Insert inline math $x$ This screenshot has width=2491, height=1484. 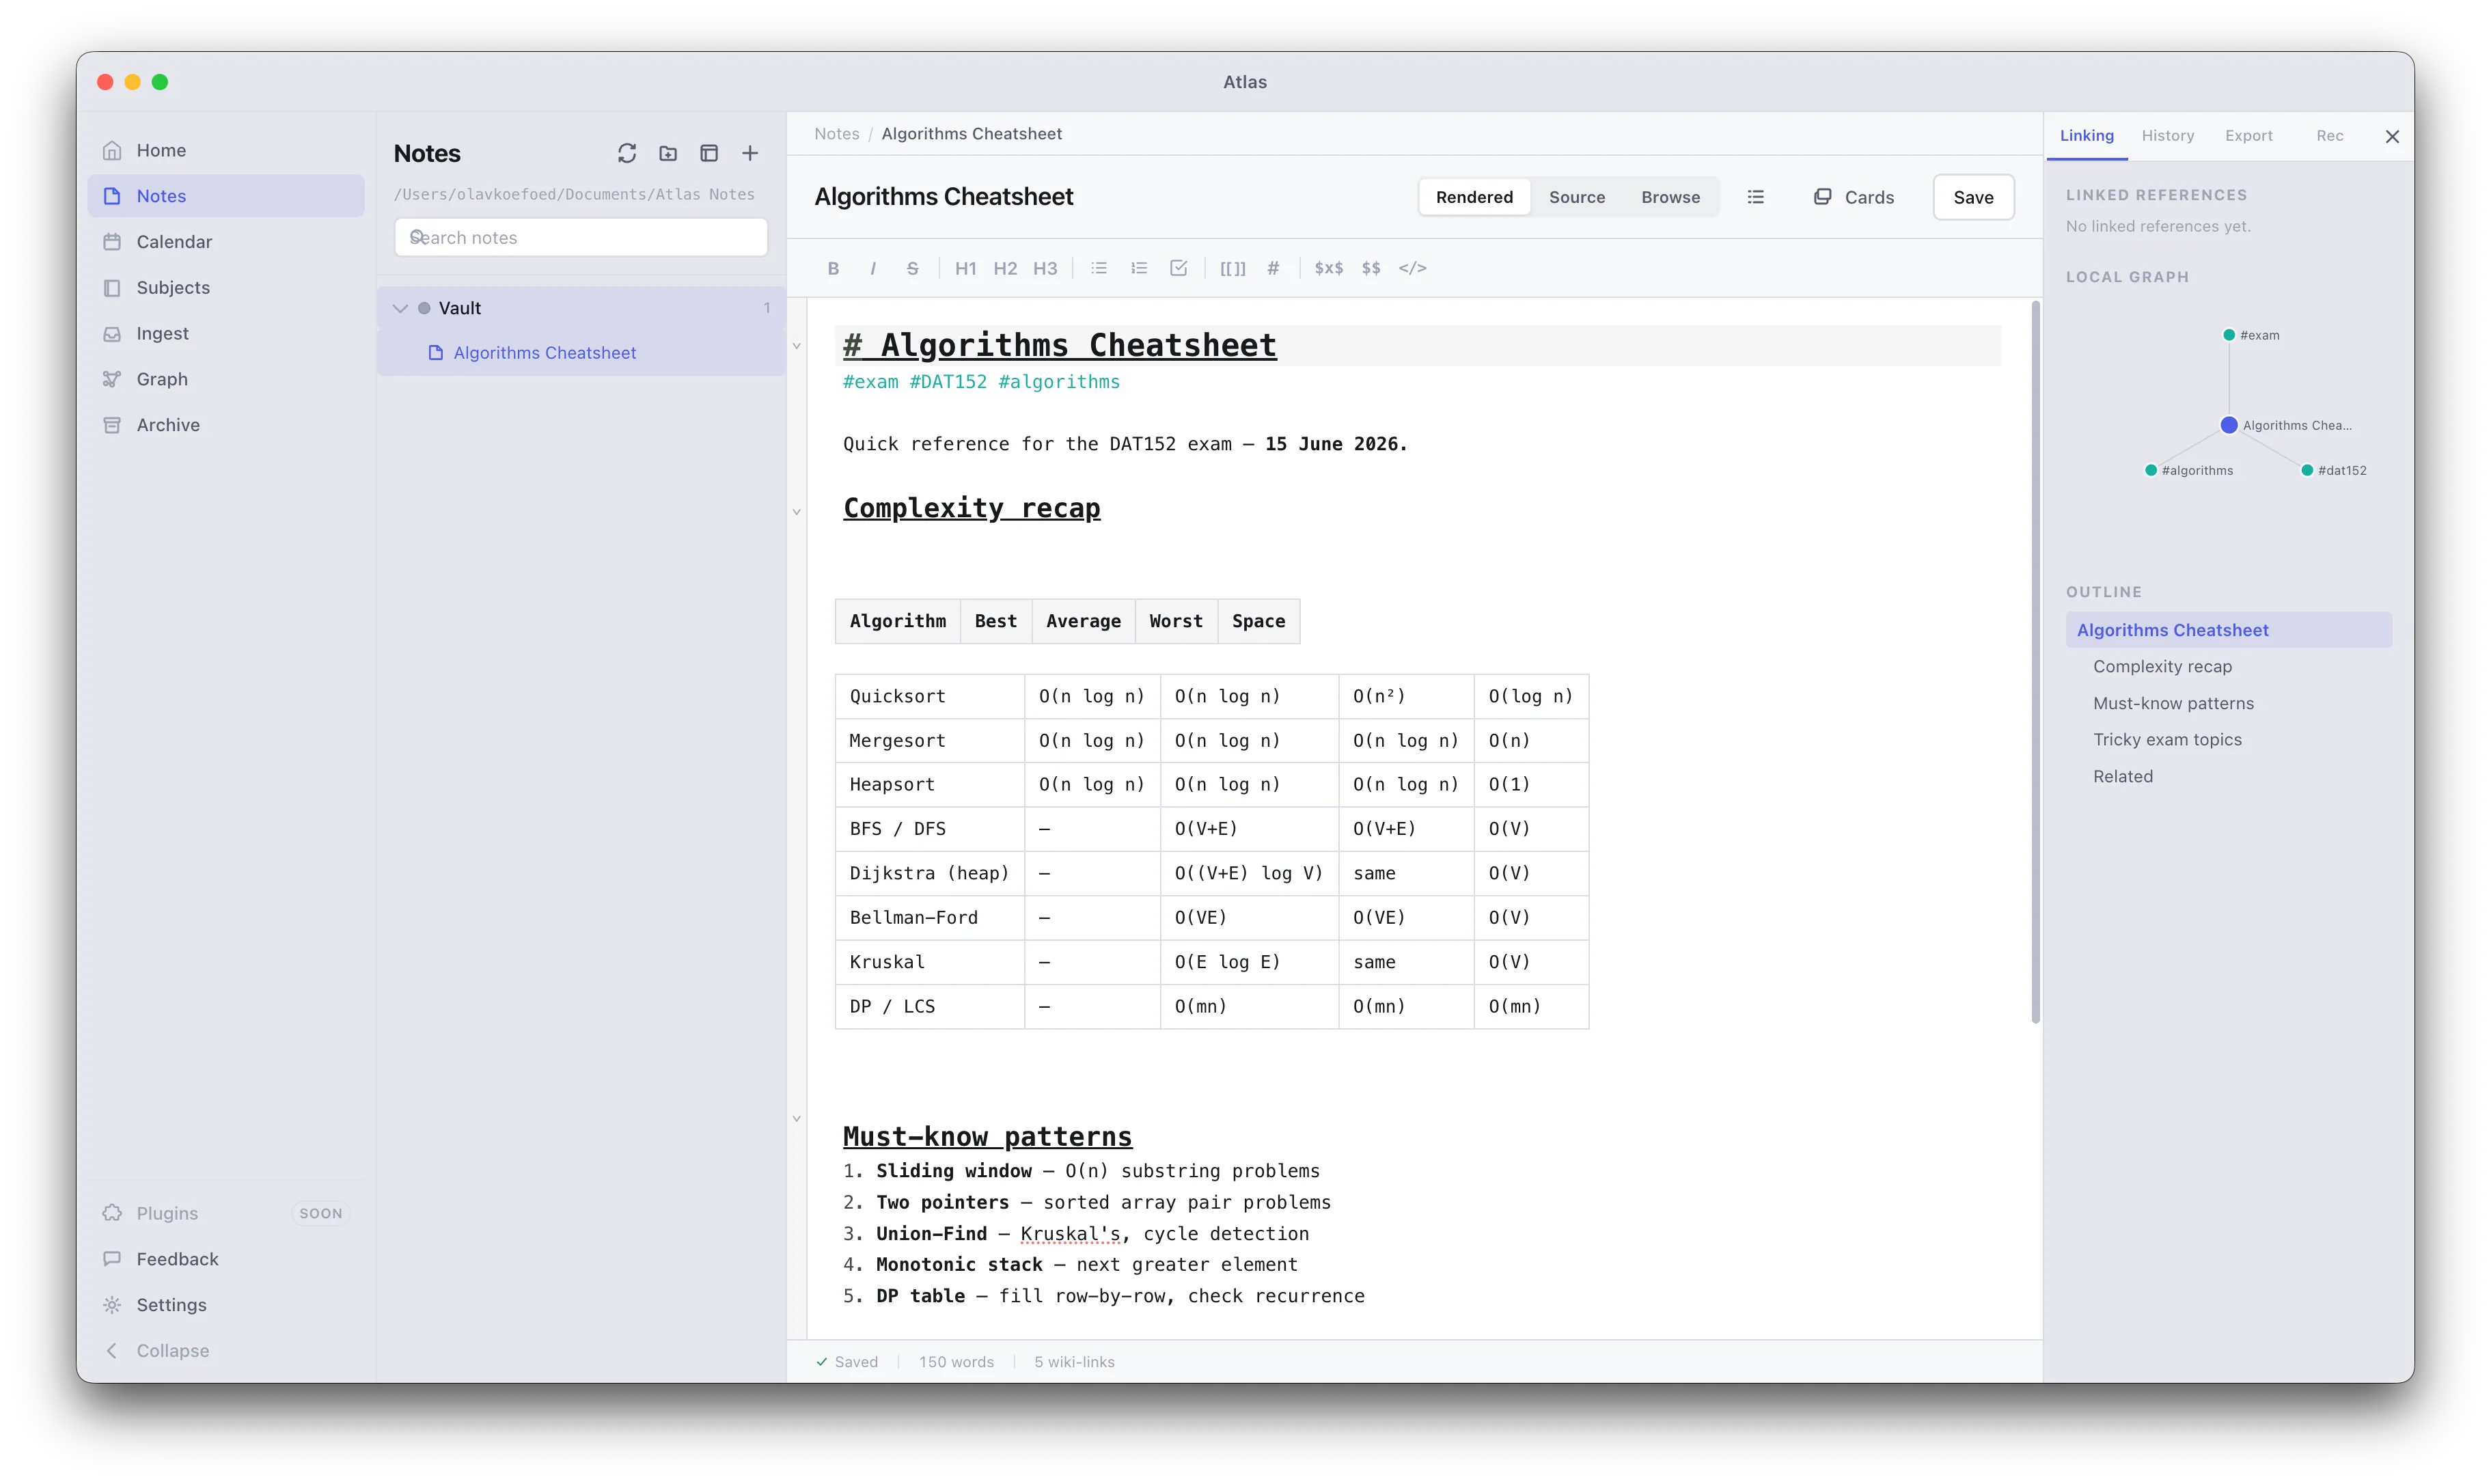1328,268
